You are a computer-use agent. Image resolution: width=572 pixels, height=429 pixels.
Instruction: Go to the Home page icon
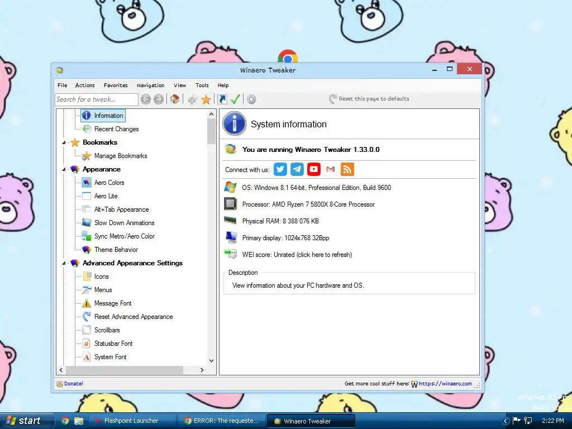175,99
